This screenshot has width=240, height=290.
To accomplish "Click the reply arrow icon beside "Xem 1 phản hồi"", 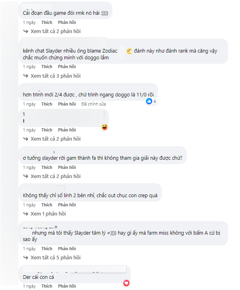I will [x=26, y=214].
